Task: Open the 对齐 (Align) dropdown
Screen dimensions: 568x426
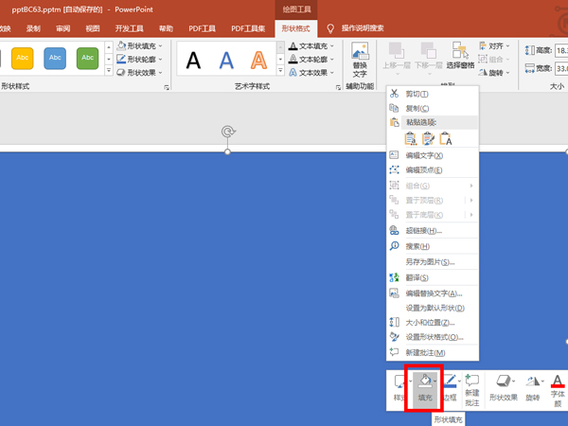Action: click(496, 45)
